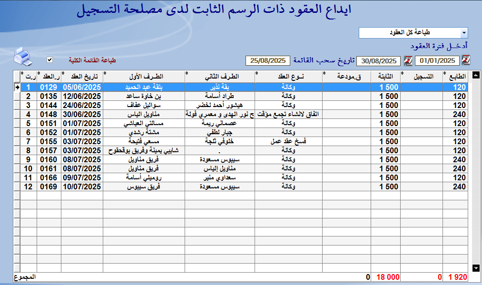Viewport: 482px width, 285px height.
Task: Click sort arrows on نوع العقد column header
Action: pyautogui.click(x=257, y=73)
